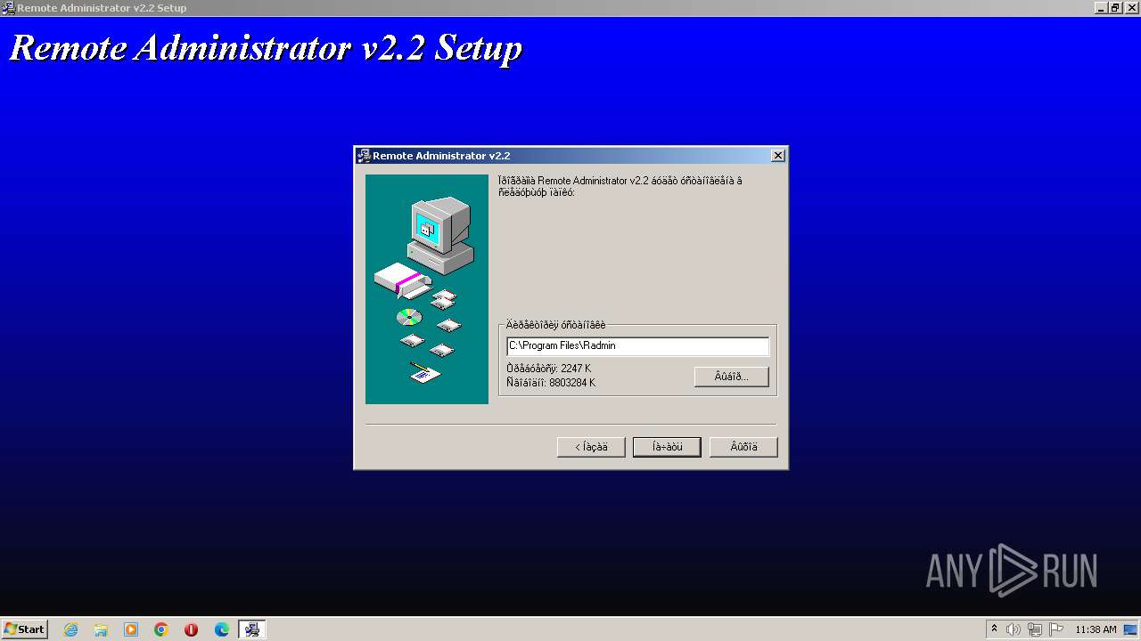Click the free space 8803284 K text
This screenshot has height=641, width=1141.
click(550, 383)
